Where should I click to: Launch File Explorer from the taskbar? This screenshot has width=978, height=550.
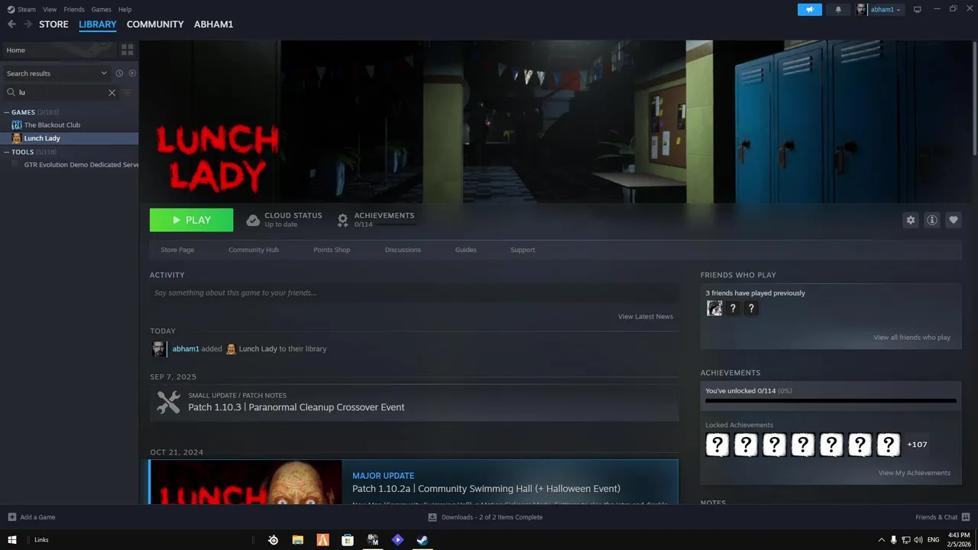(x=298, y=539)
